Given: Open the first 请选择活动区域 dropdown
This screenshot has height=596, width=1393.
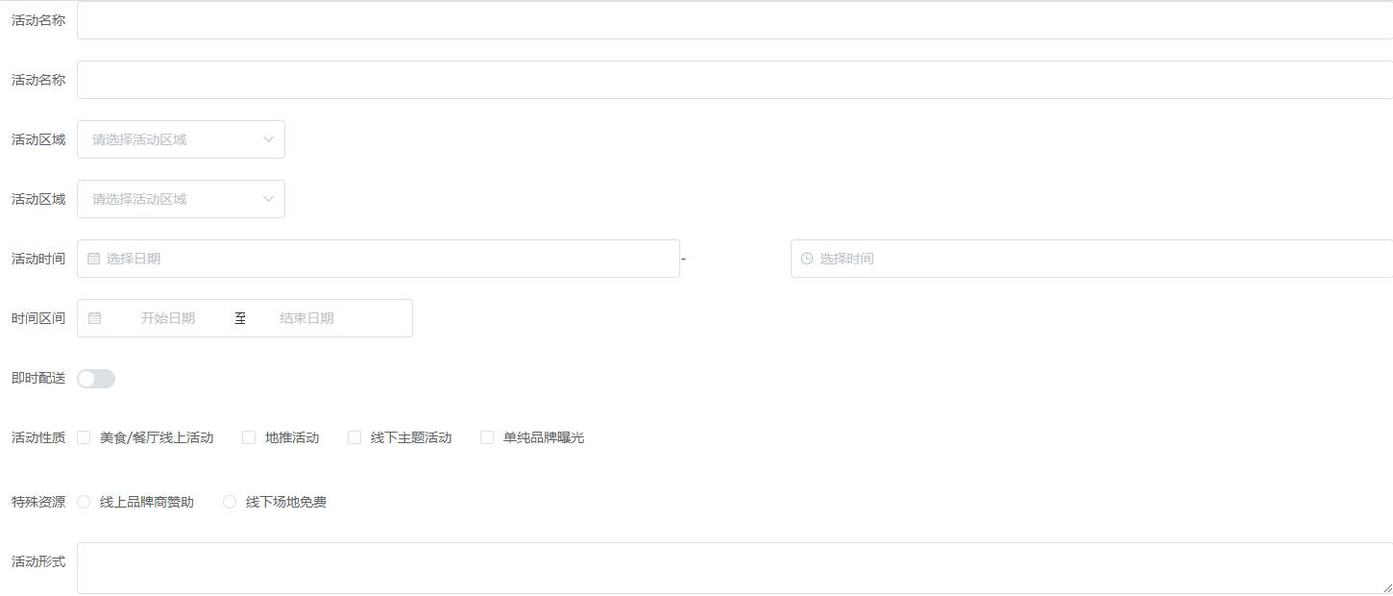Looking at the screenshot, I should point(181,139).
